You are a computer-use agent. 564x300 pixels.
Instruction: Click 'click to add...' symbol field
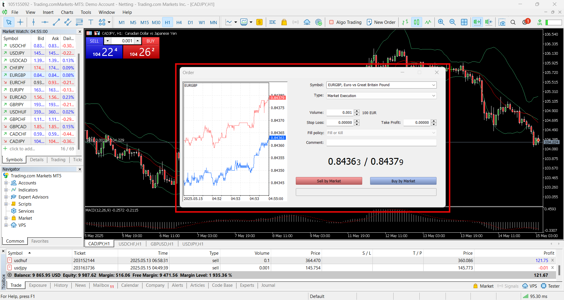pos(22,149)
